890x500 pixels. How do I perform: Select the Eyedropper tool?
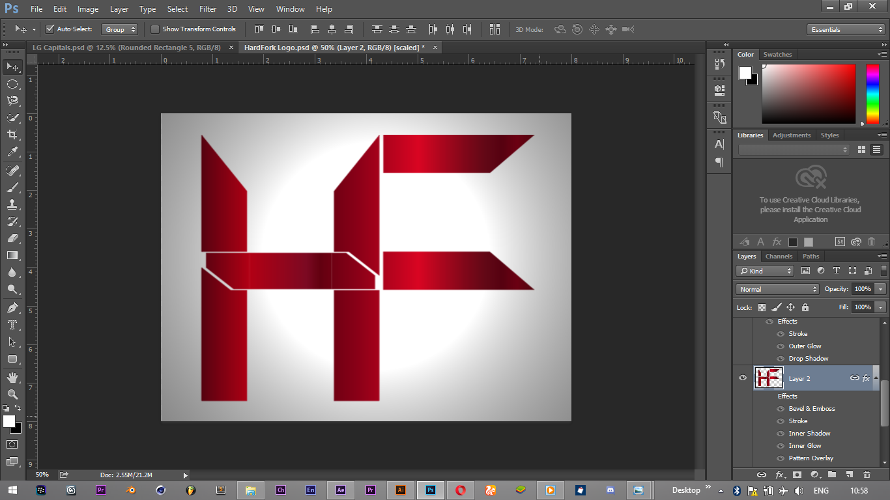[12, 152]
